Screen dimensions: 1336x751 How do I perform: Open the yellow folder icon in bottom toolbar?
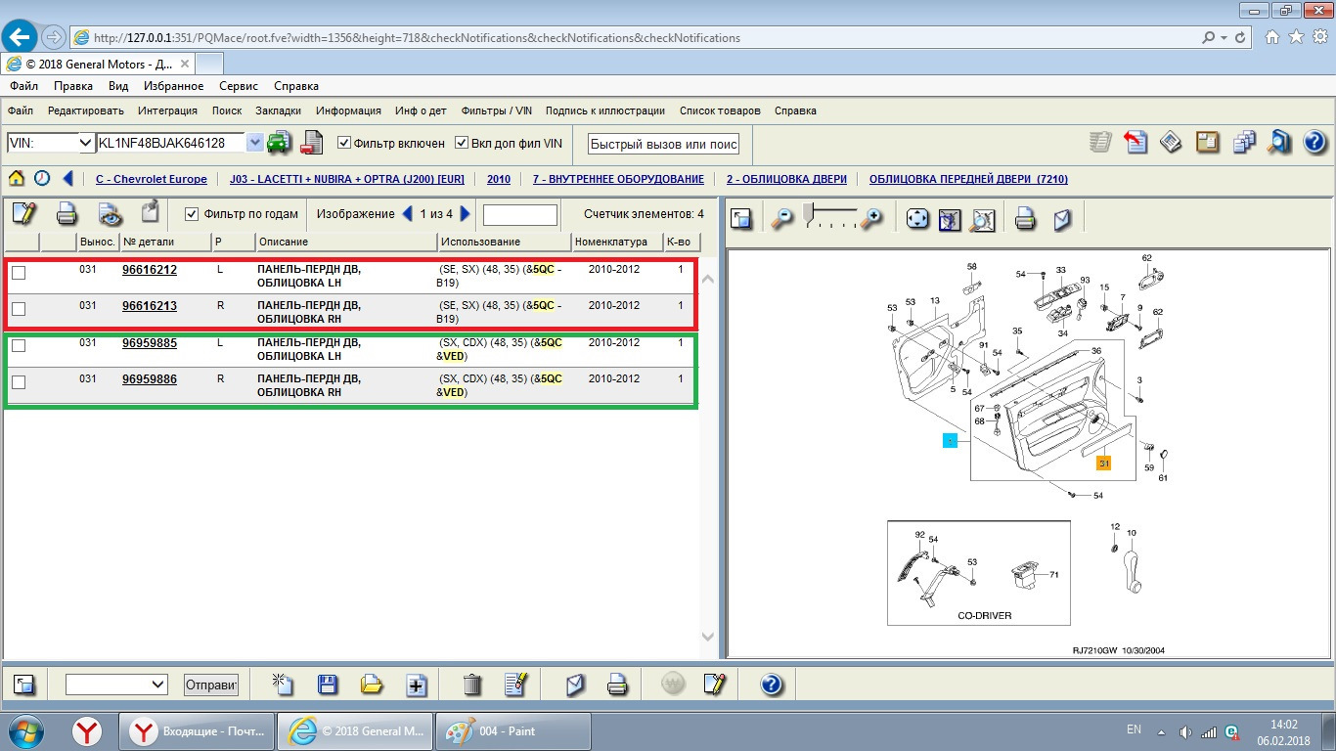coord(372,685)
